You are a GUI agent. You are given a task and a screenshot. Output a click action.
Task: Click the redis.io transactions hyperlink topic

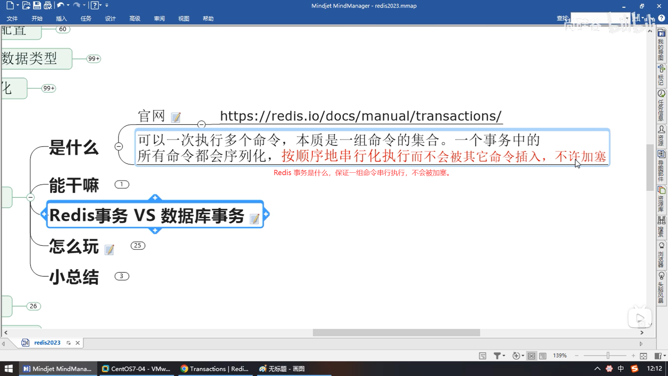click(x=360, y=116)
